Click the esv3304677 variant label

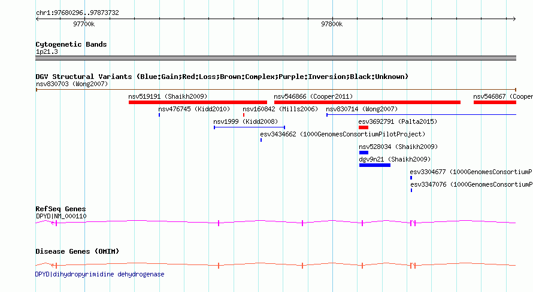point(471,172)
